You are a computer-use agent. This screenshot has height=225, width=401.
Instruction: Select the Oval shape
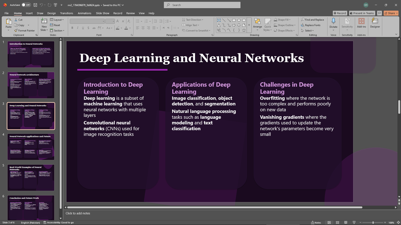[x=239, y=20]
